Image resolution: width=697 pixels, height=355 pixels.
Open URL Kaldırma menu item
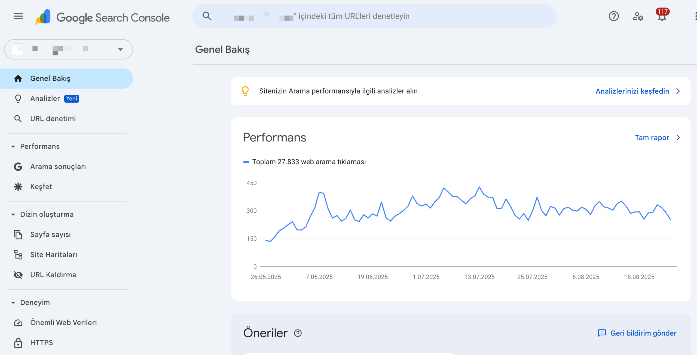66,275
